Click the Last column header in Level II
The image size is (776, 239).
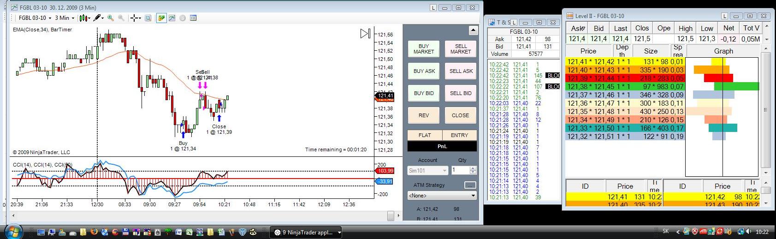pos(621,28)
